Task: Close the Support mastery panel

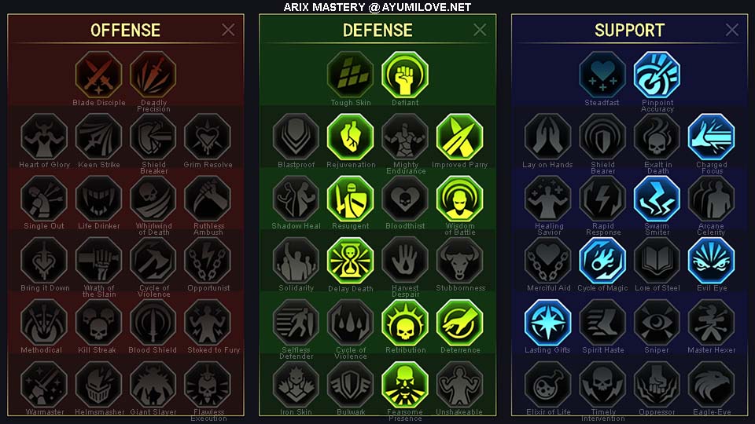Action: [x=732, y=30]
